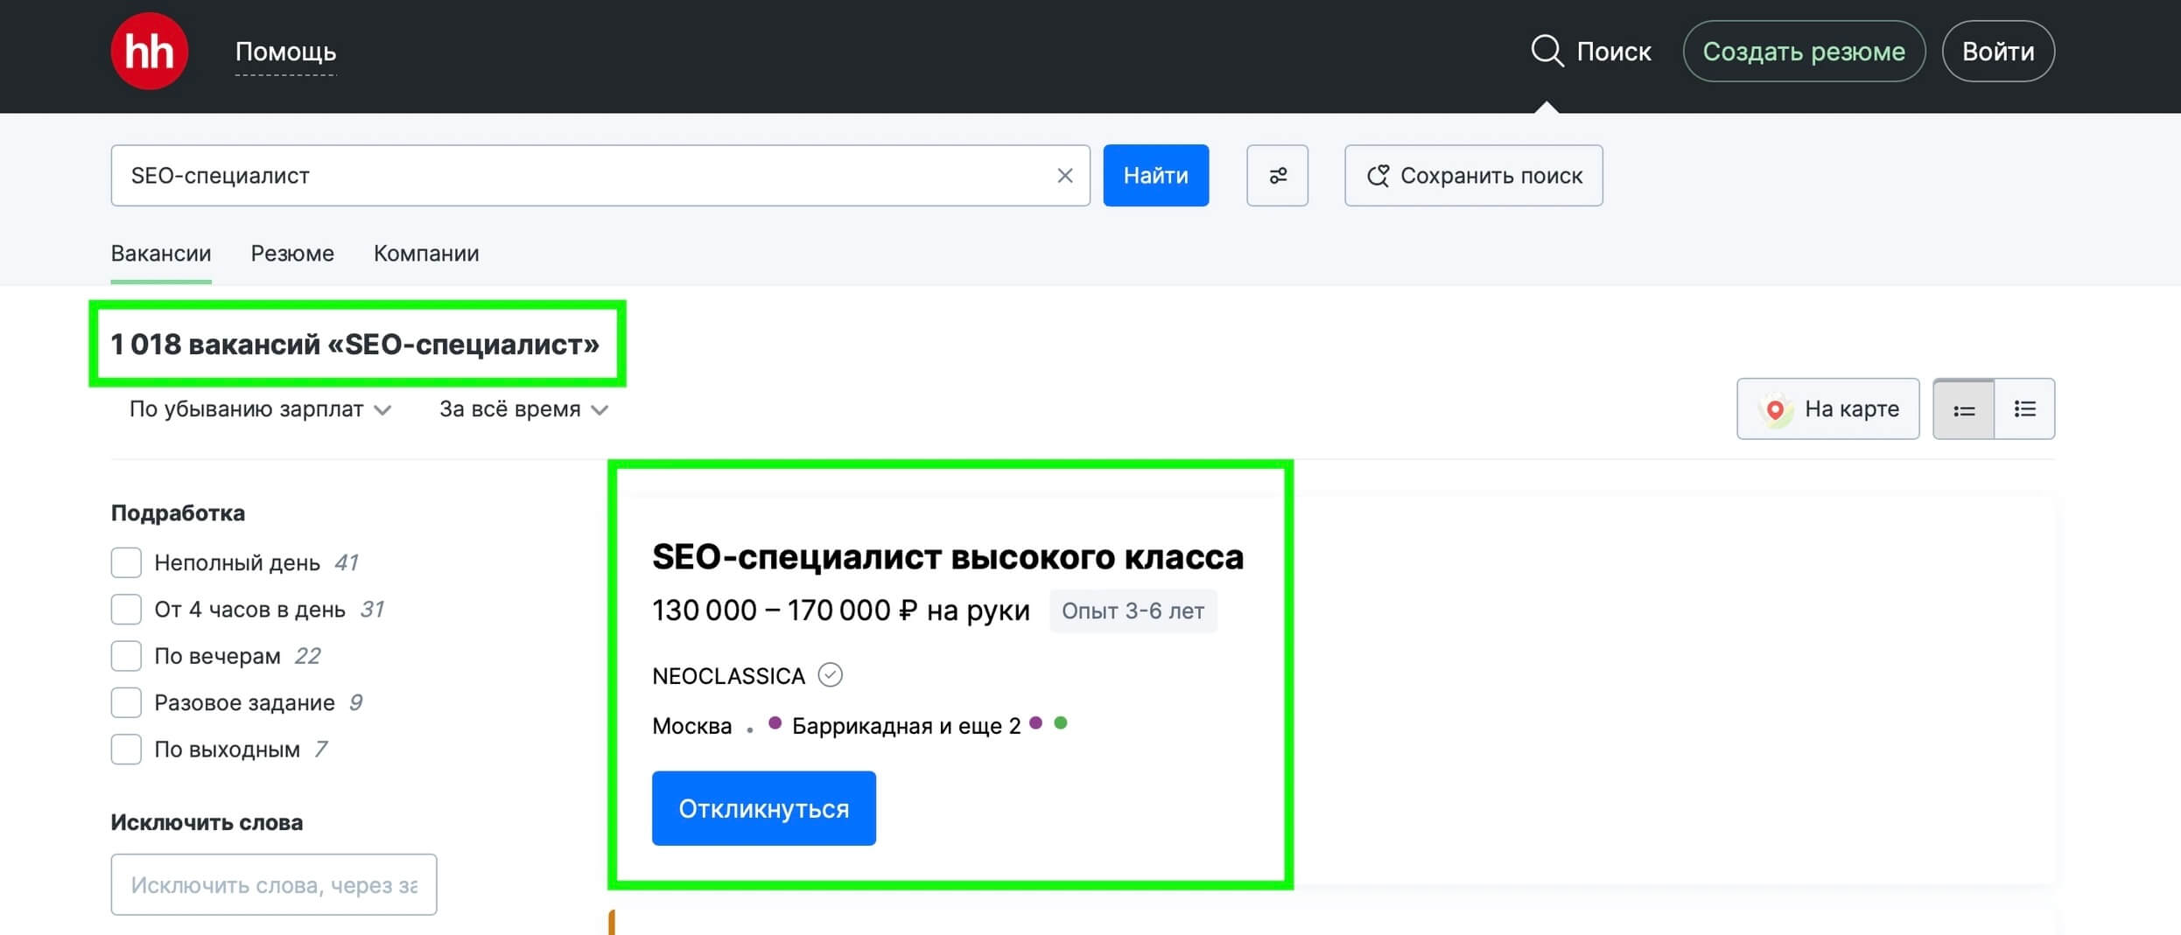The height and width of the screenshot is (935, 2181).
Task: Toggle the По выходным checkbox
Action: click(x=126, y=750)
